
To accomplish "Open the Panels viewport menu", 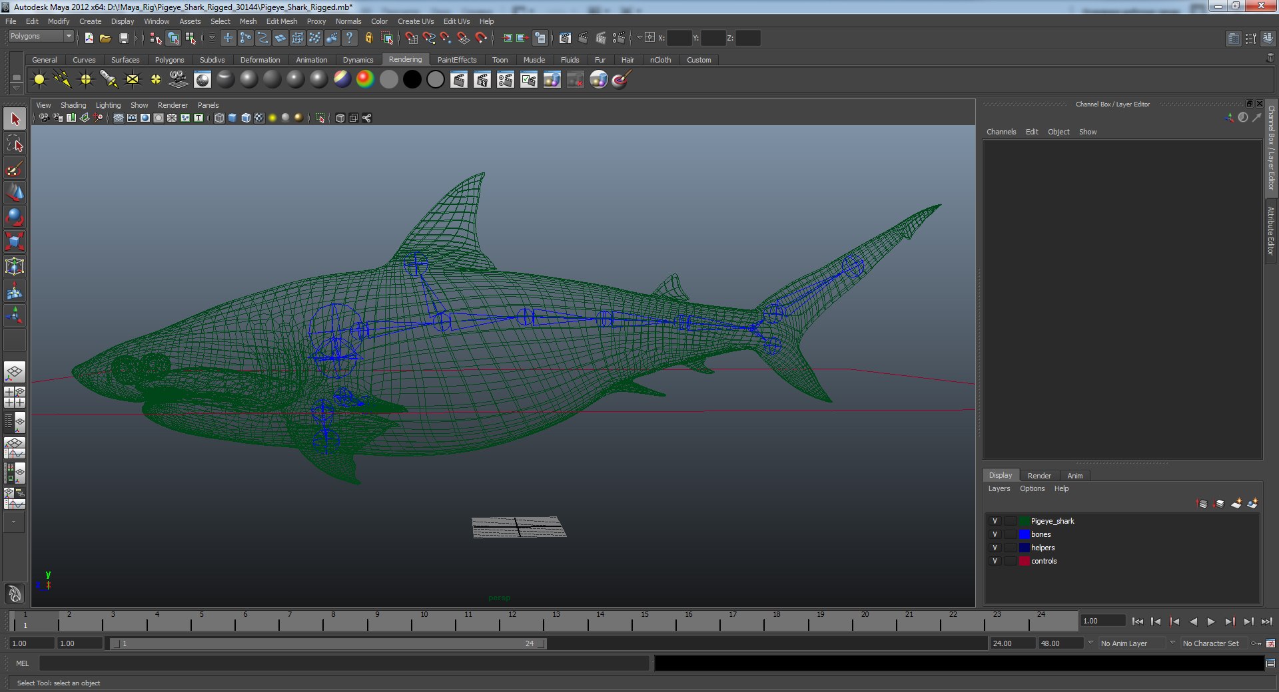I will pos(208,105).
